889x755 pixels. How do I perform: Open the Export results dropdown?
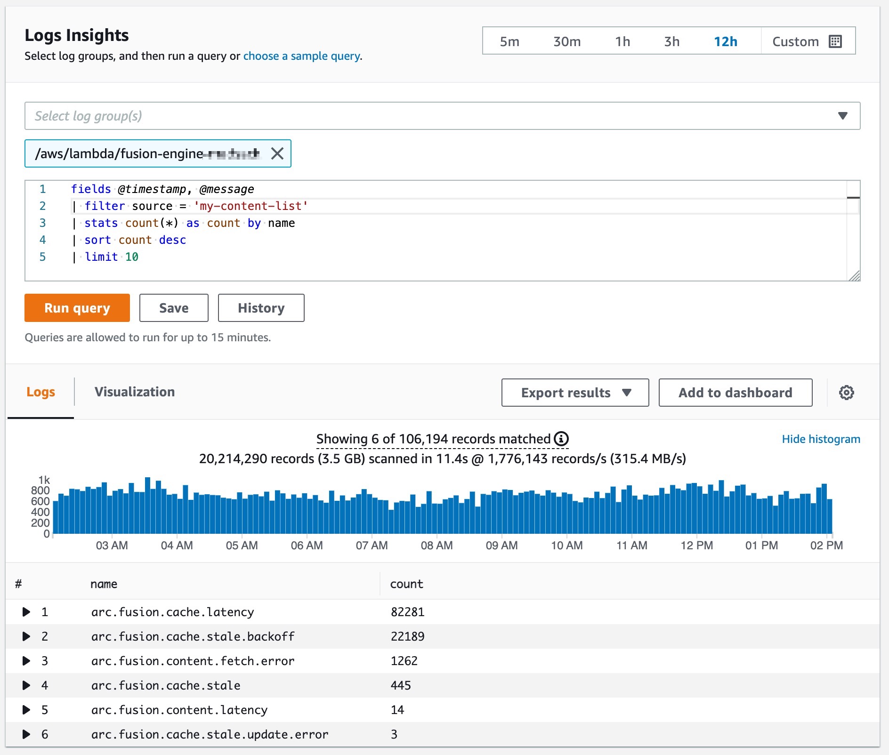(x=575, y=393)
